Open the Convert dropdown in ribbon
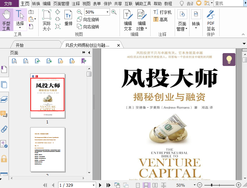 (x=196, y=19)
